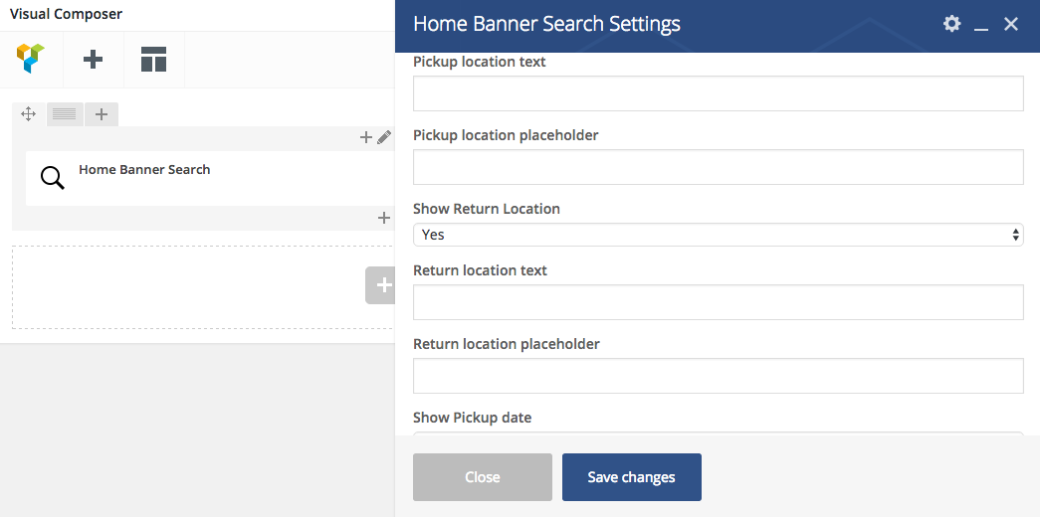Viewport: 1040px width, 517px height.
Task: Click the large gray add-element plus button
Action: 383,285
